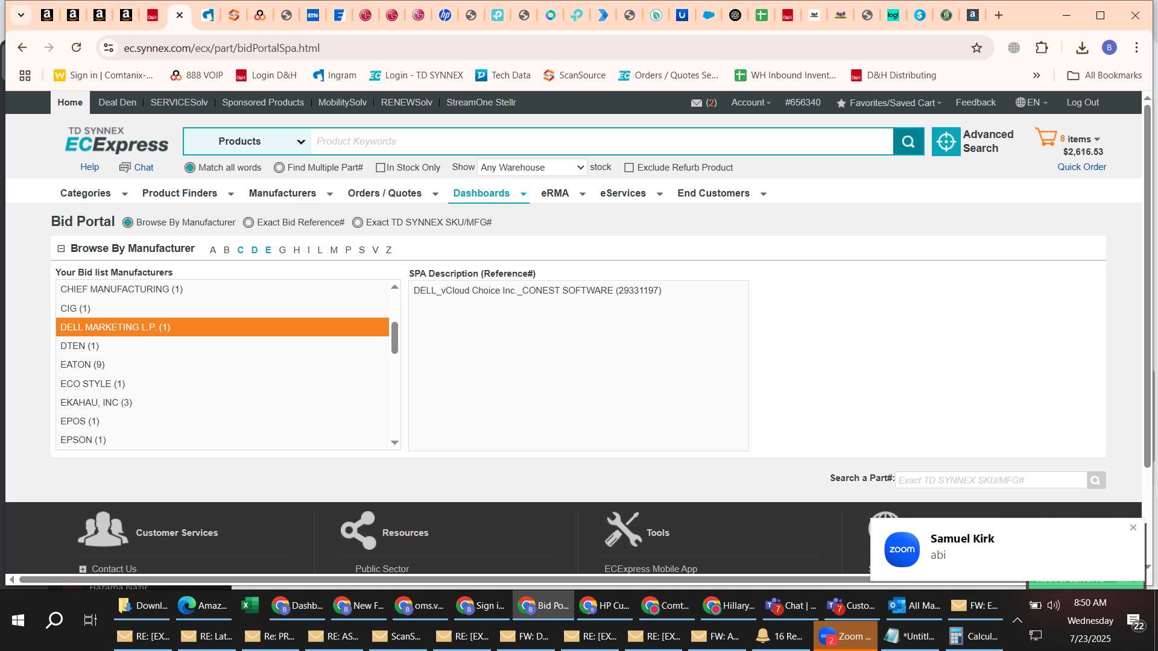The width and height of the screenshot is (1158, 651).
Task: Open the Feedback link
Action: point(975,102)
